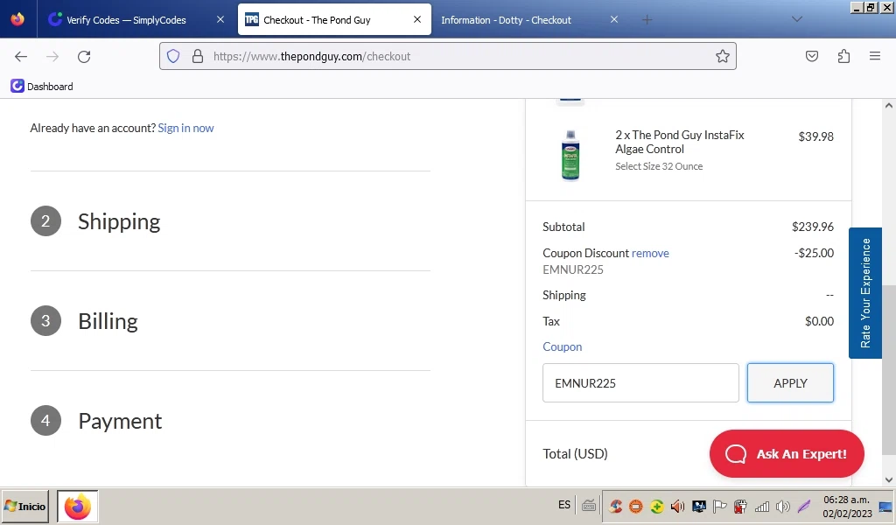Open the Rate Your Experience side tab

(865, 293)
